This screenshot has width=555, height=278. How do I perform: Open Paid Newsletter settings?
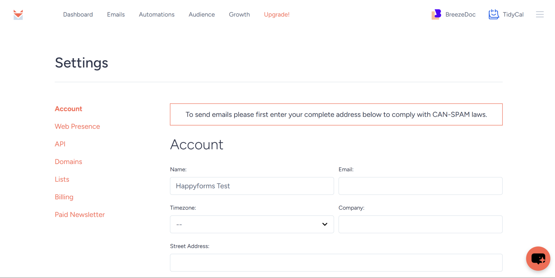(80, 214)
